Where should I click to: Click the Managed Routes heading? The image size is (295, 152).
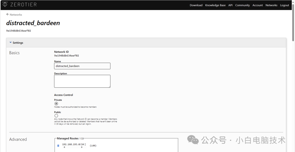tap(68, 138)
